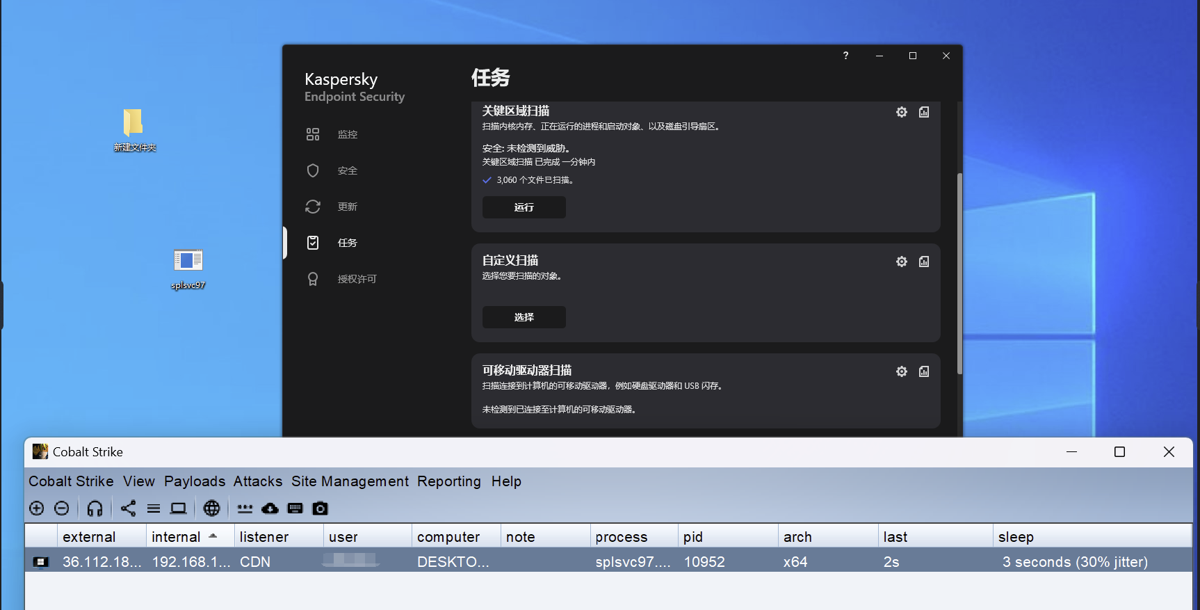Sort by the last column header

(936, 537)
